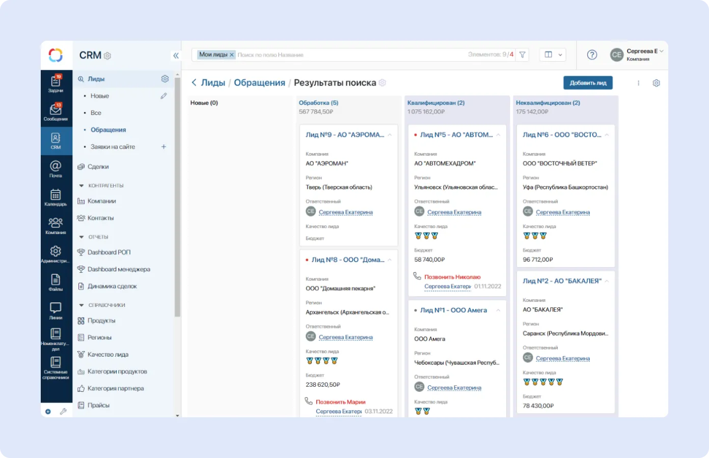Open the gear settings next to Лиды

165,79
